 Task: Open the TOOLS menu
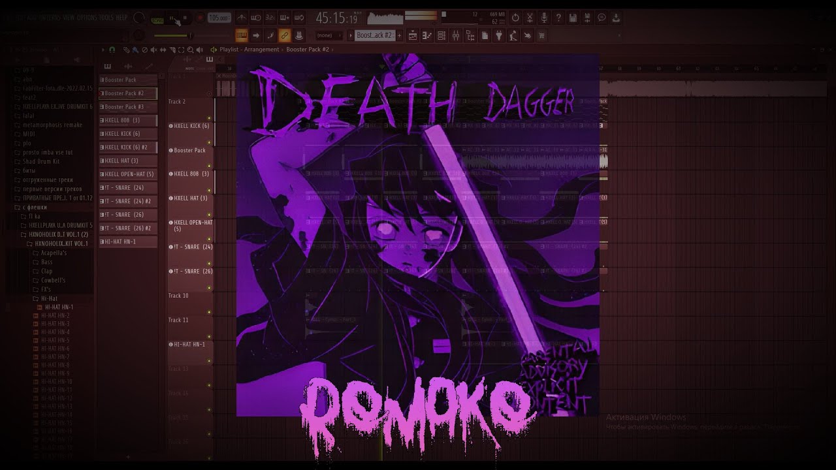point(106,18)
